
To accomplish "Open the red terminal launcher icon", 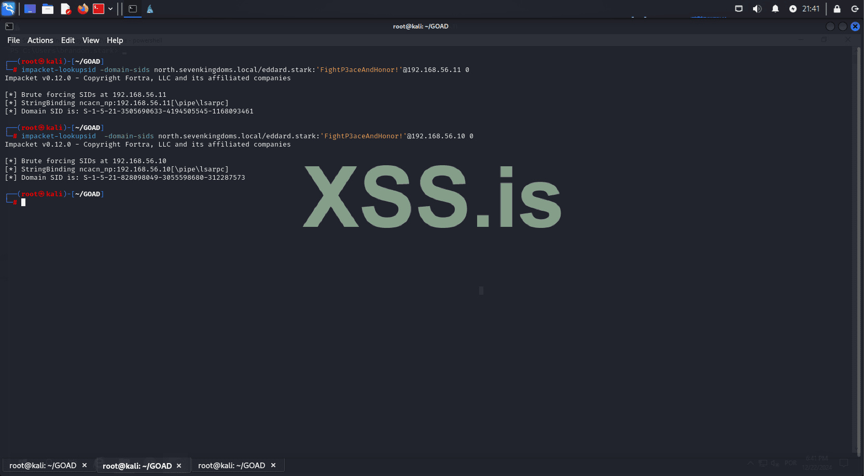I will point(99,9).
